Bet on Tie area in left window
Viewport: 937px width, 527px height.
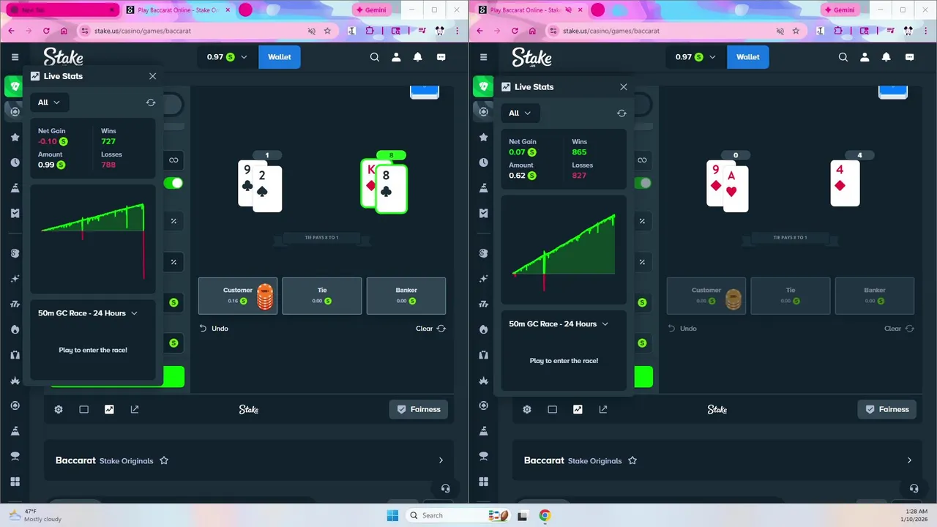coord(322,296)
